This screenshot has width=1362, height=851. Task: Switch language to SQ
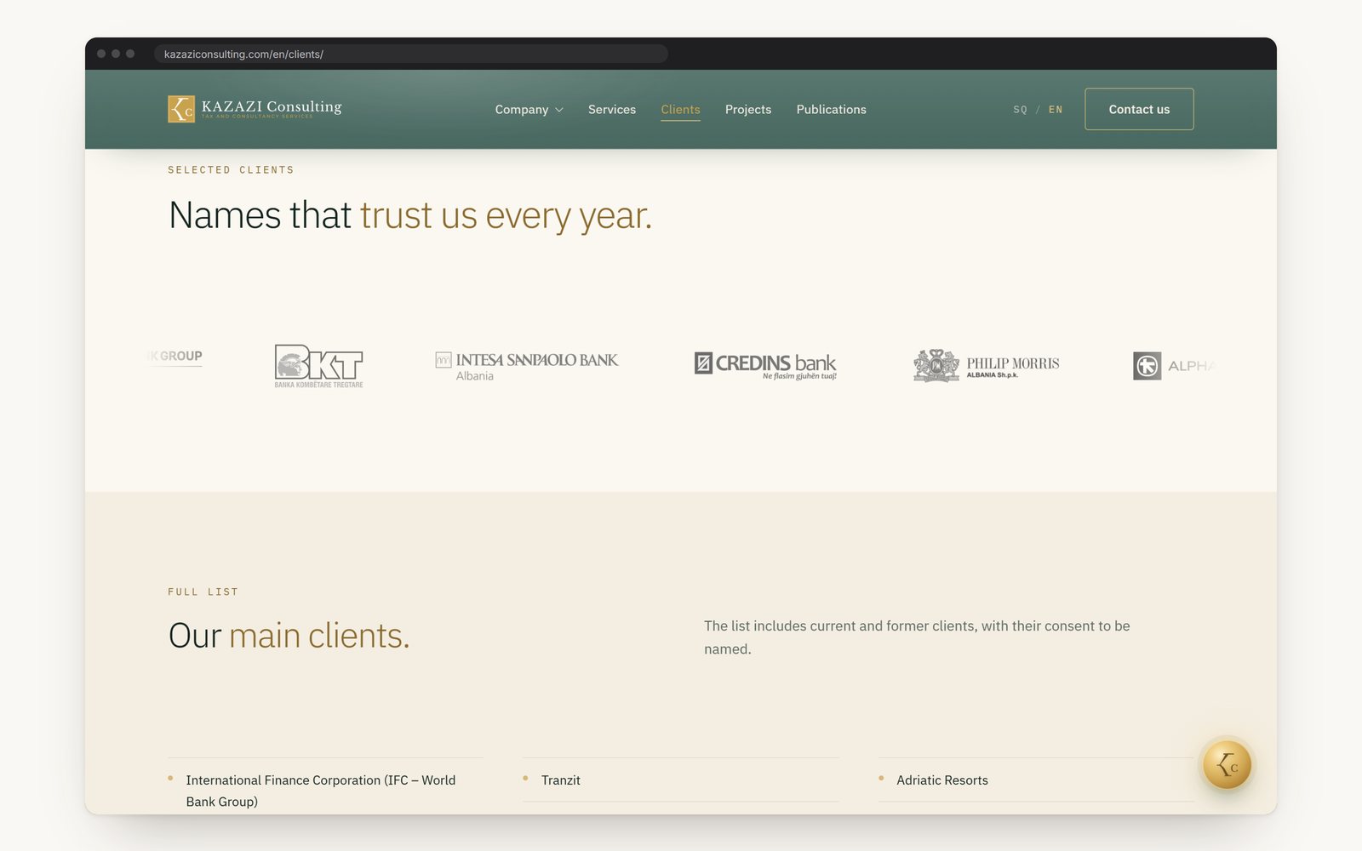pyautogui.click(x=1020, y=110)
